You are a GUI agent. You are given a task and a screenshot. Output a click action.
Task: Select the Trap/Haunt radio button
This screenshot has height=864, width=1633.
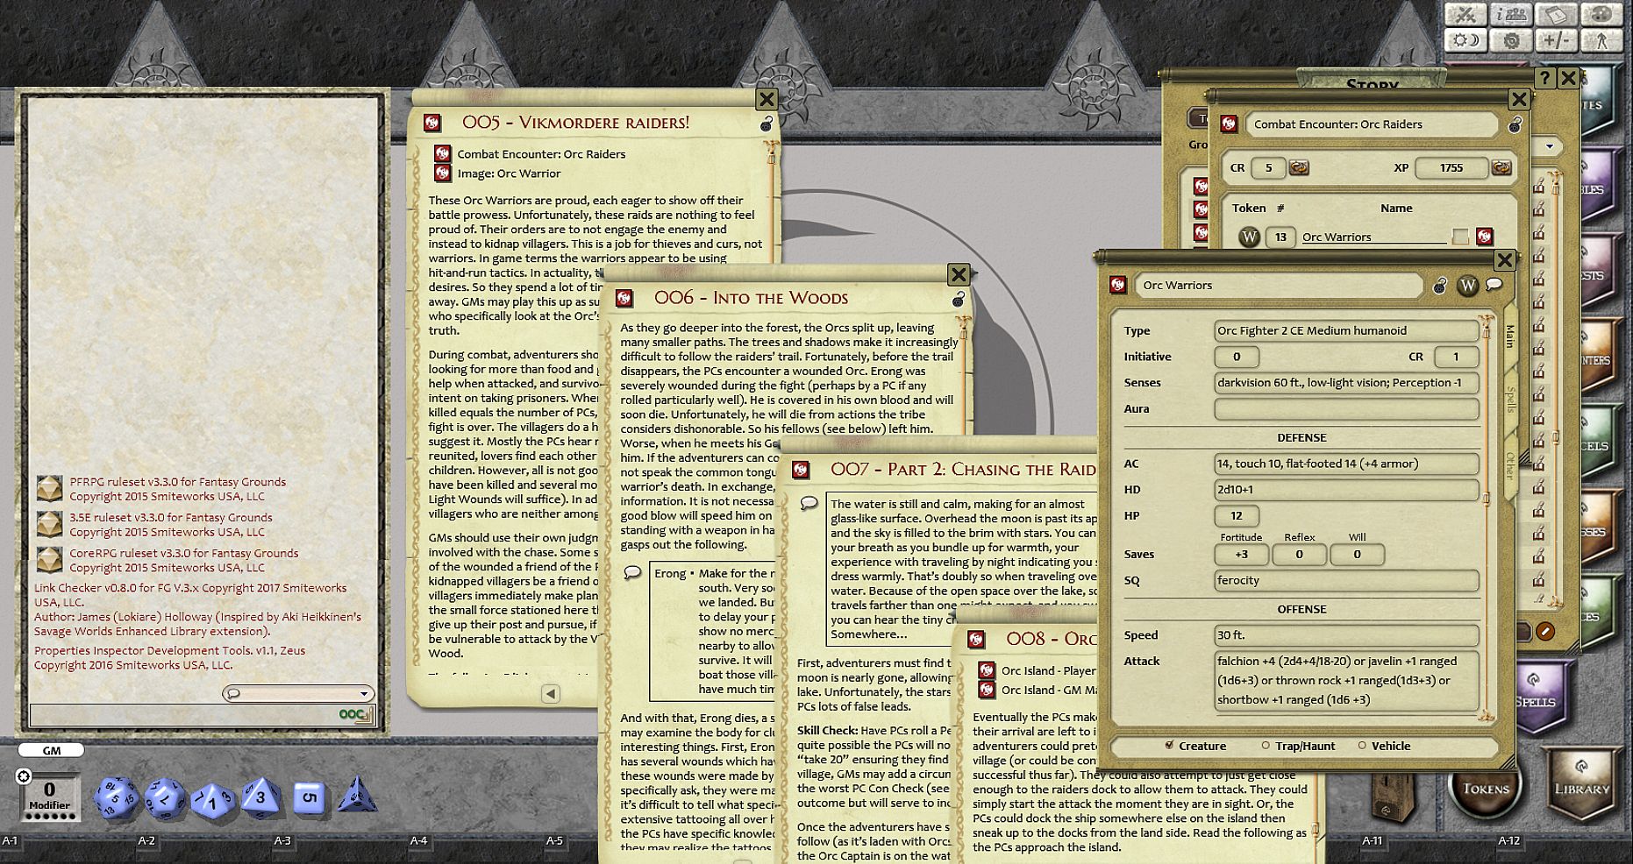pyautogui.click(x=1265, y=746)
